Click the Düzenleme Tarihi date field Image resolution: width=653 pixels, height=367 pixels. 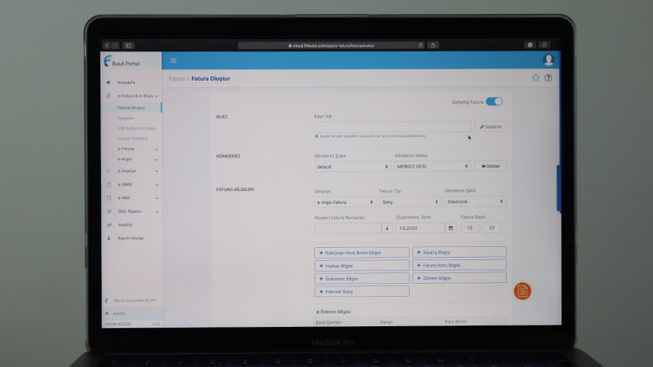click(x=420, y=228)
